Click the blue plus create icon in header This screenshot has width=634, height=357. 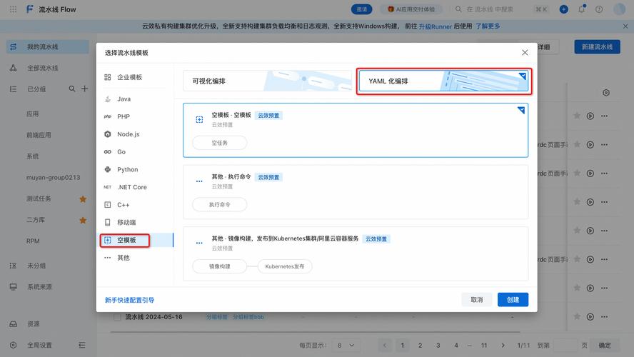point(563,9)
